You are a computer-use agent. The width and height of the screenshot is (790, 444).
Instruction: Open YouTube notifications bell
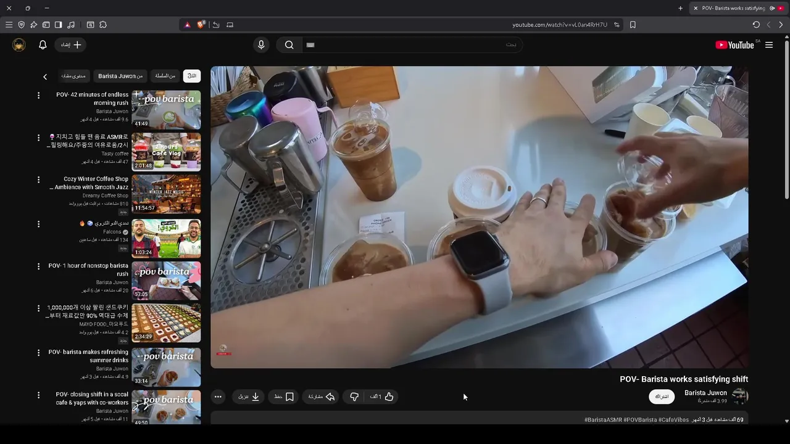point(43,45)
